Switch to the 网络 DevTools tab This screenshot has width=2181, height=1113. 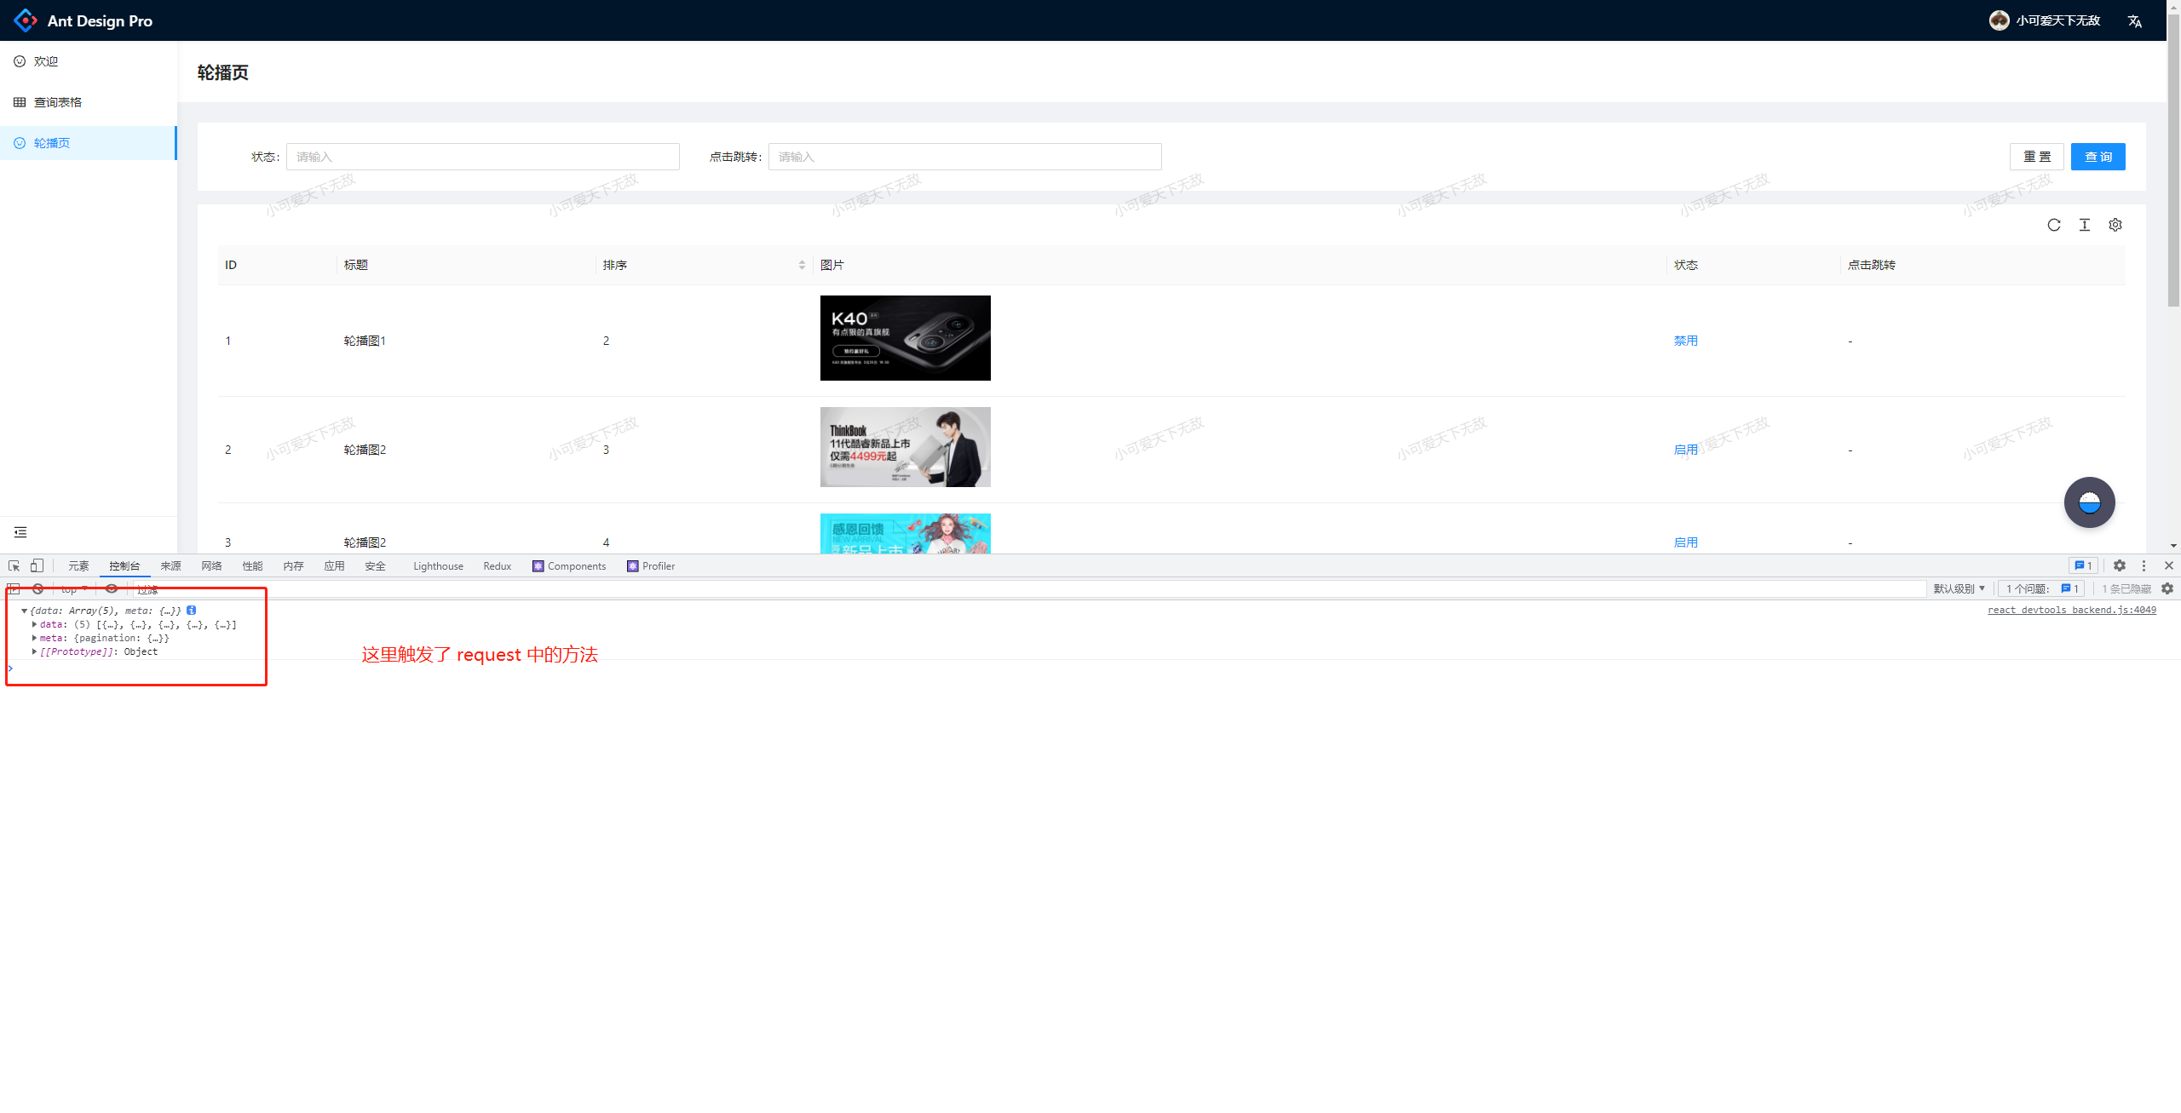(x=210, y=565)
